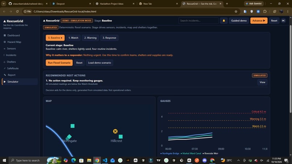
Task: Open the Chrome menu three dots
Action: coord(288,12)
